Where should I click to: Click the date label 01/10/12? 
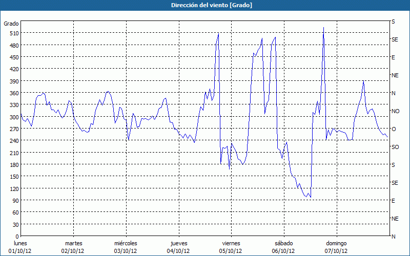(x=20, y=251)
